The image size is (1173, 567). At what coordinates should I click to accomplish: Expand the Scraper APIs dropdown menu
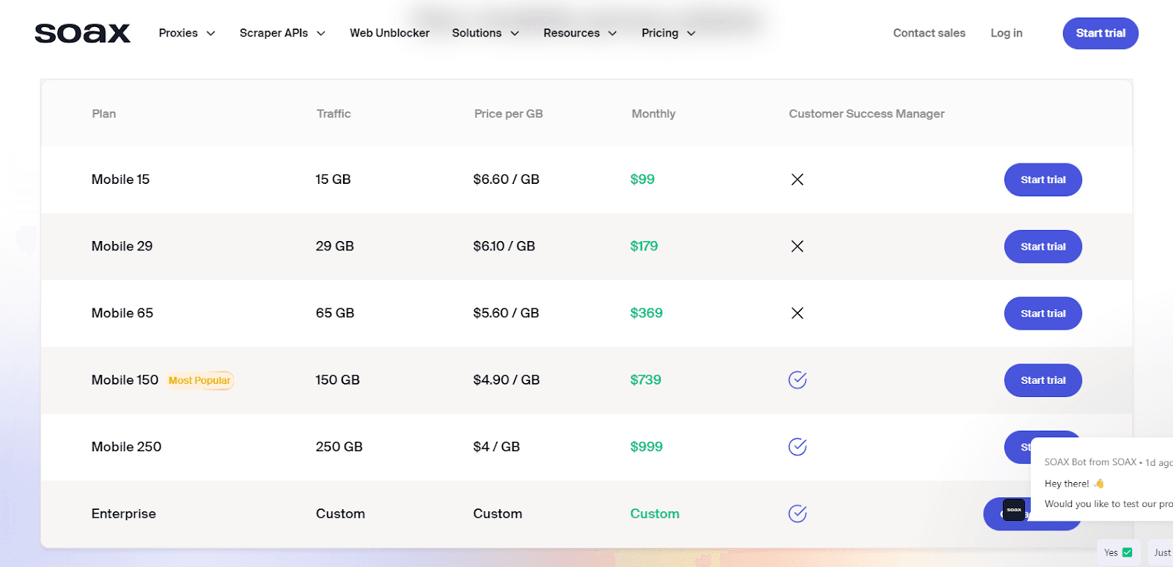point(282,33)
